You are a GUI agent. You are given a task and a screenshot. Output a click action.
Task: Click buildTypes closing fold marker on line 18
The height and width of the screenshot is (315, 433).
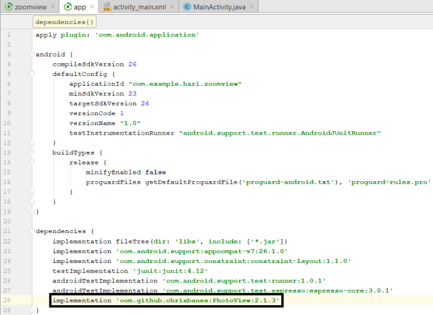click(x=32, y=202)
